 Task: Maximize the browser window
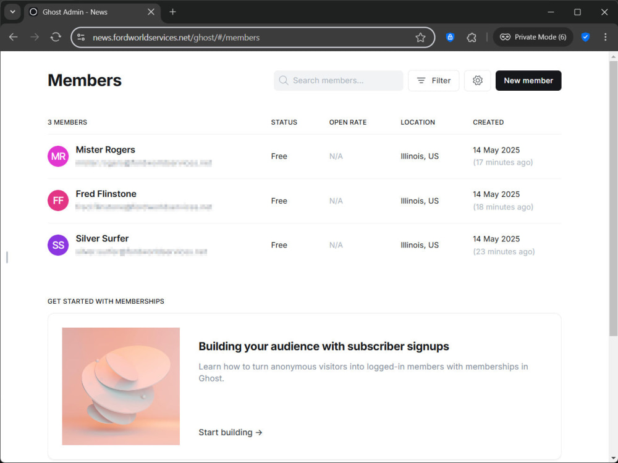click(577, 12)
